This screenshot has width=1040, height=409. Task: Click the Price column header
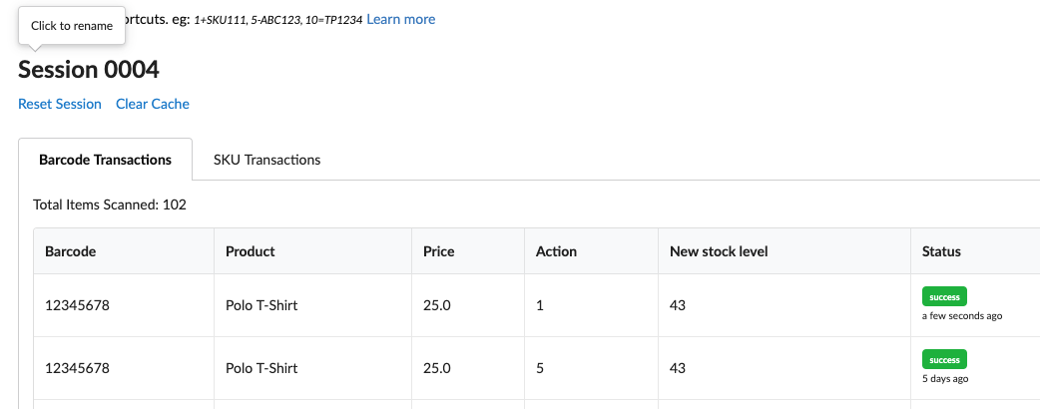pyautogui.click(x=439, y=251)
